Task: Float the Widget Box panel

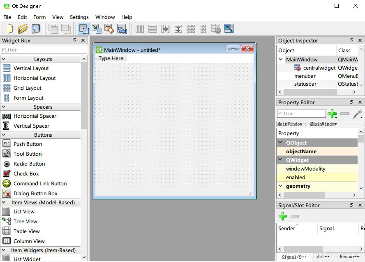Action: click(x=74, y=40)
